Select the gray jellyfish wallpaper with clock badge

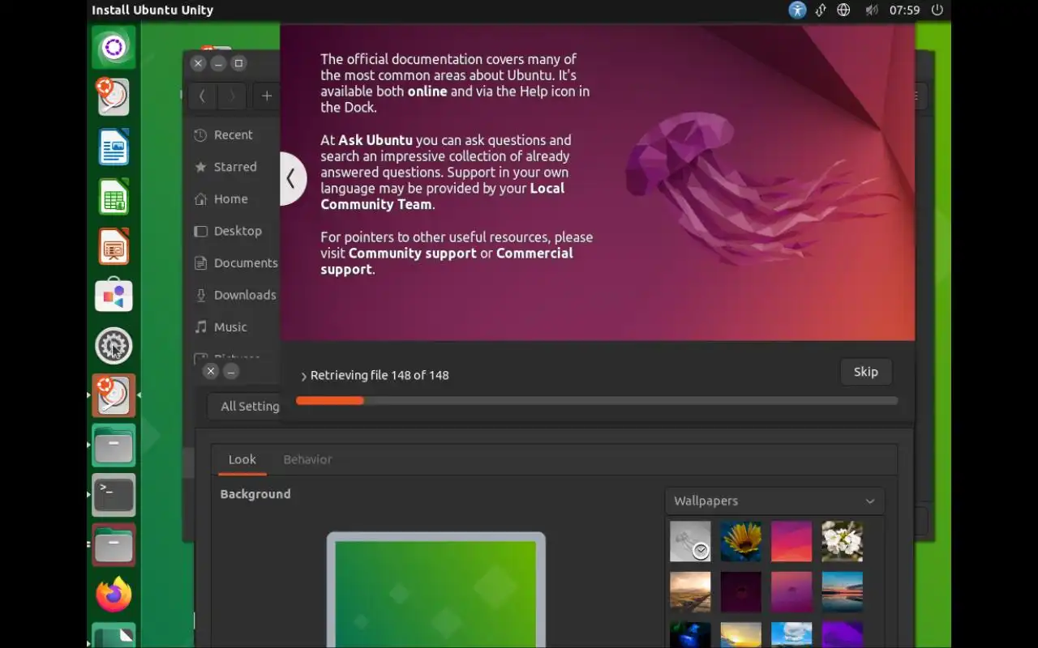690,541
